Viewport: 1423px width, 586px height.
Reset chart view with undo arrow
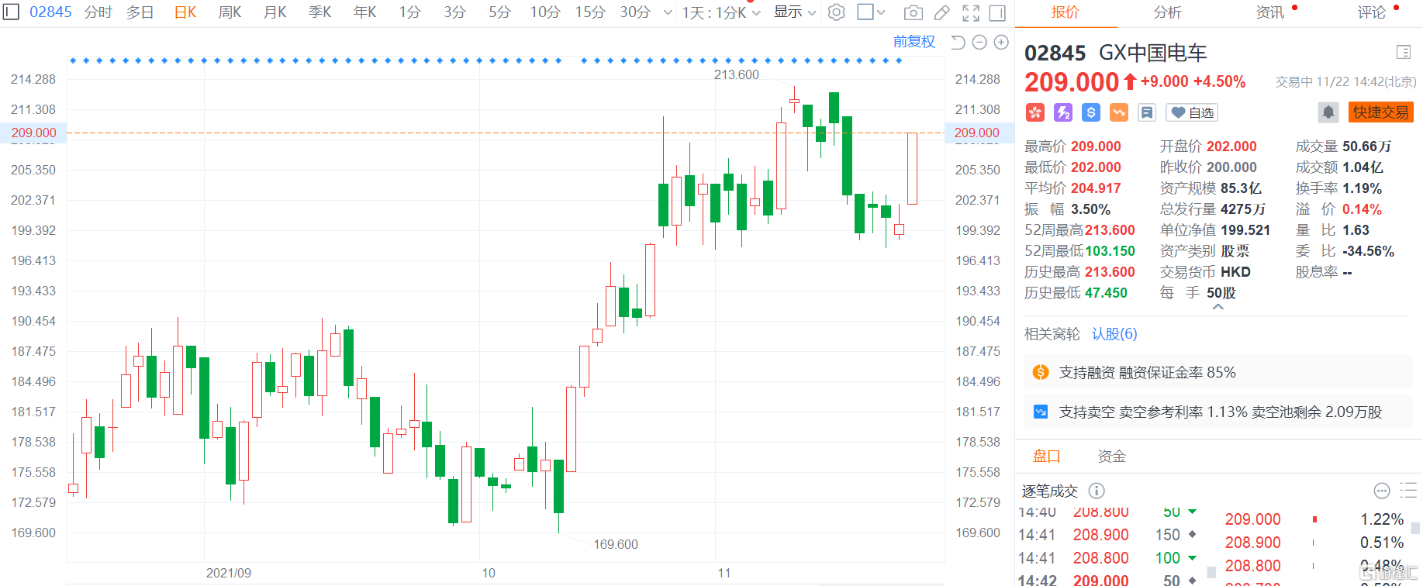(958, 43)
